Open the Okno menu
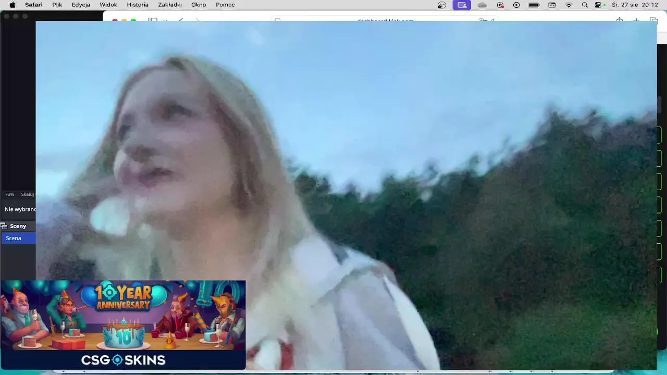667x375 pixels. [199, 5]
